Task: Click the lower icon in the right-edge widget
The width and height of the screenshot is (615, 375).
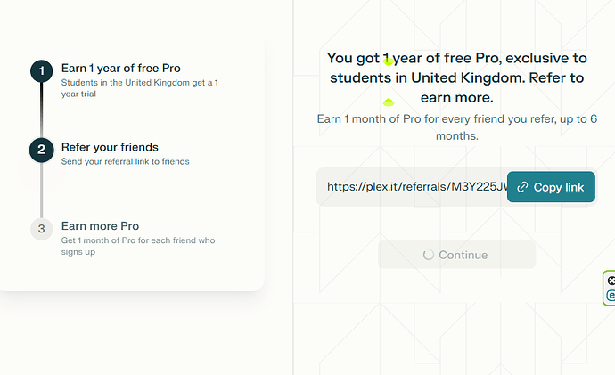Action: tap(611, 296)
